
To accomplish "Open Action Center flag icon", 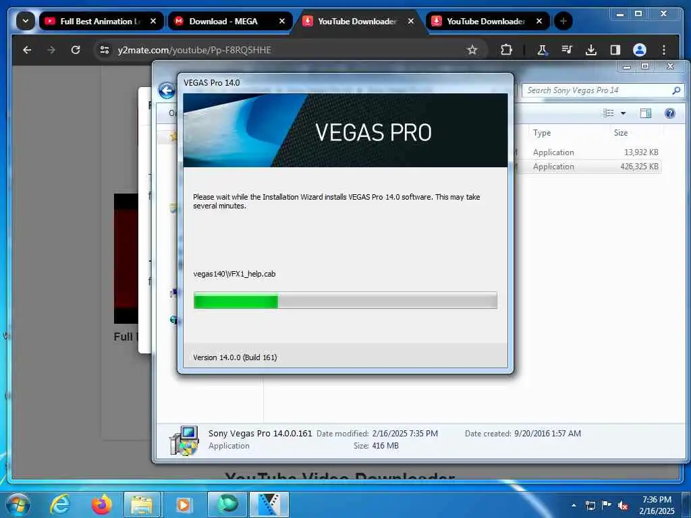I will tap(607, 505).
